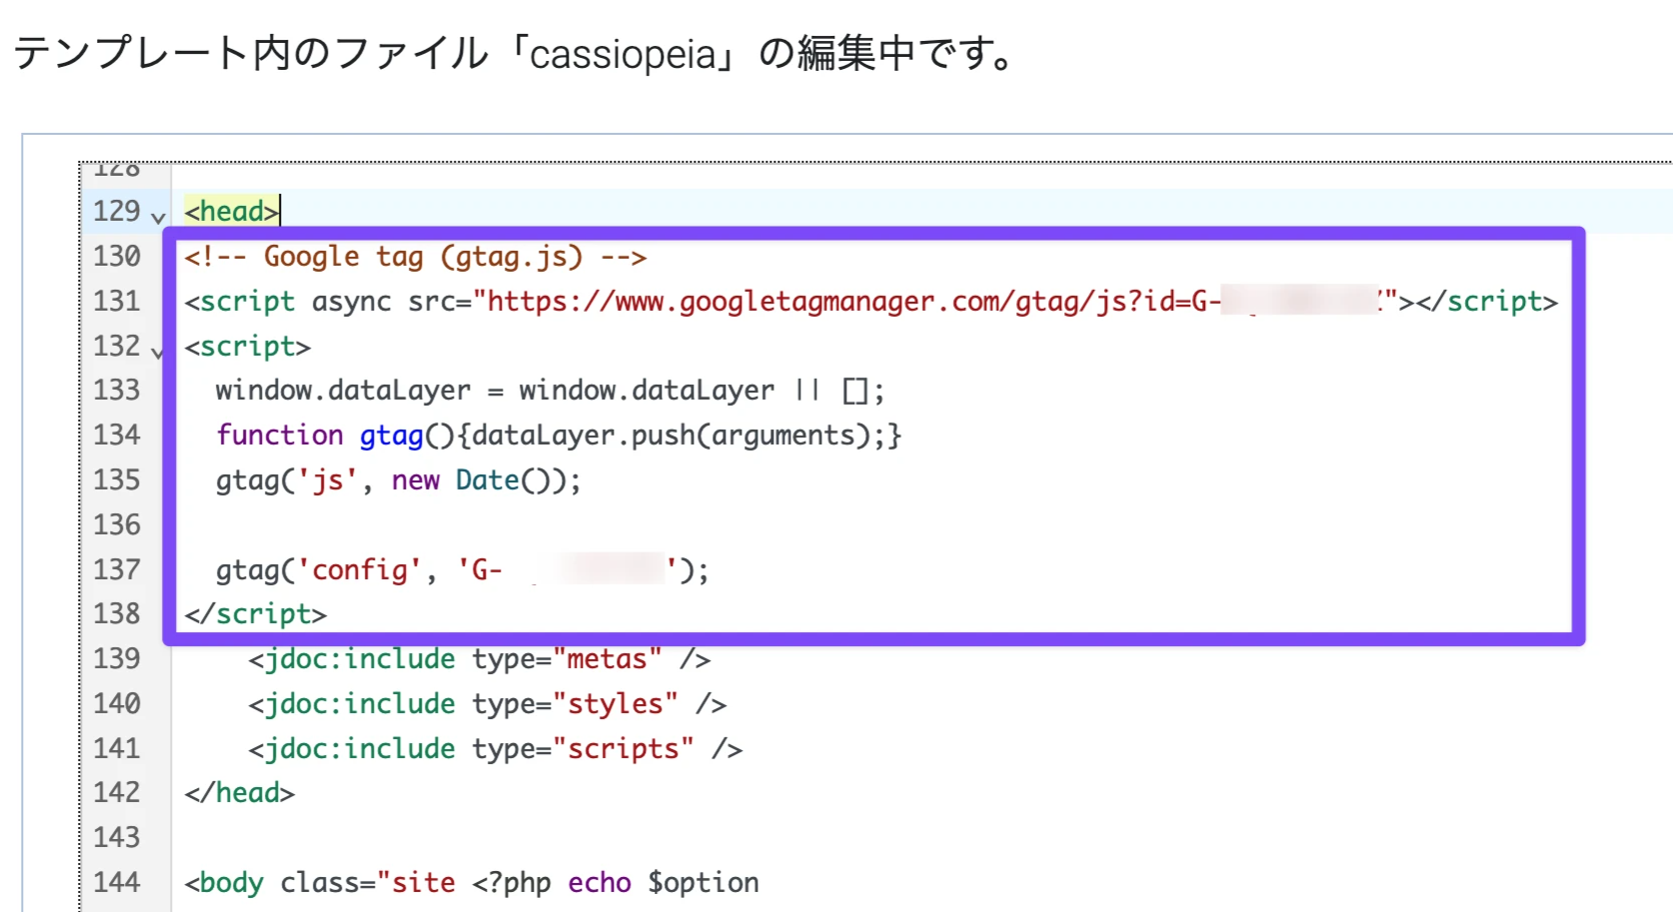Click line number 144 in the gutter
This screenshot has width=1673, height=913.
117,882
